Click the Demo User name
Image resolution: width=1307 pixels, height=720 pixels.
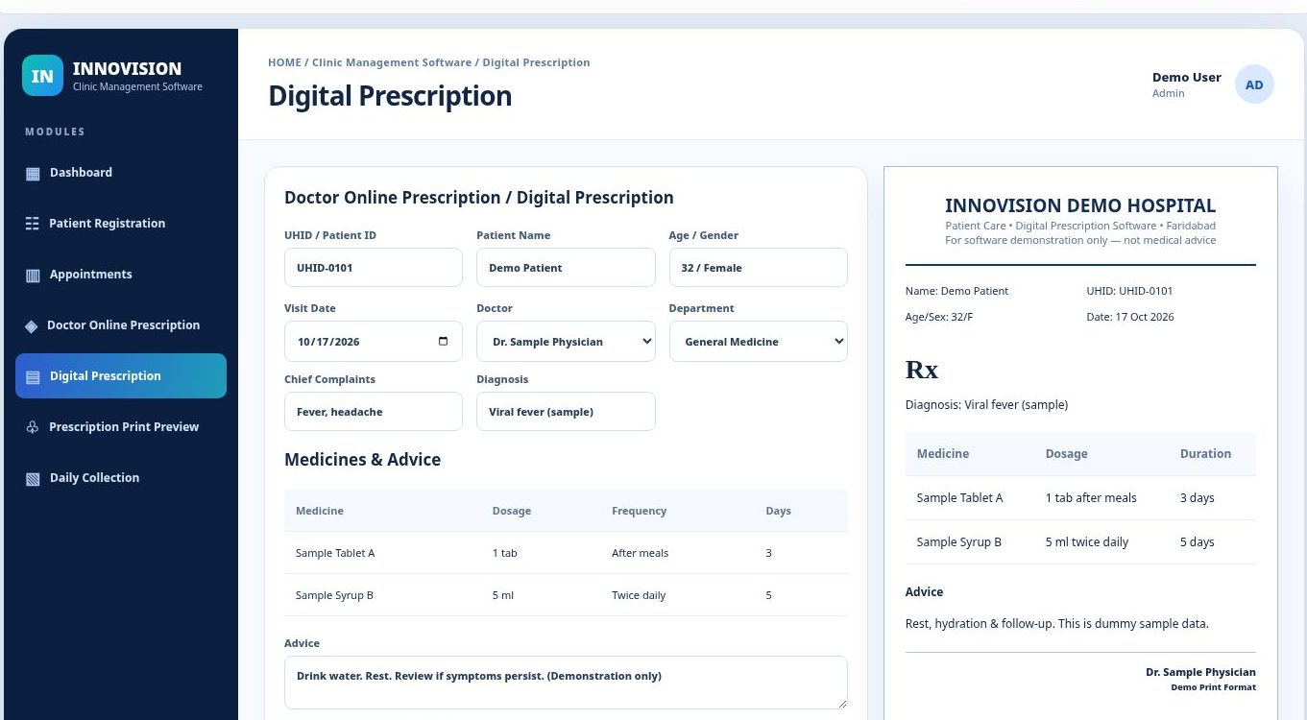click(1187, 77)
